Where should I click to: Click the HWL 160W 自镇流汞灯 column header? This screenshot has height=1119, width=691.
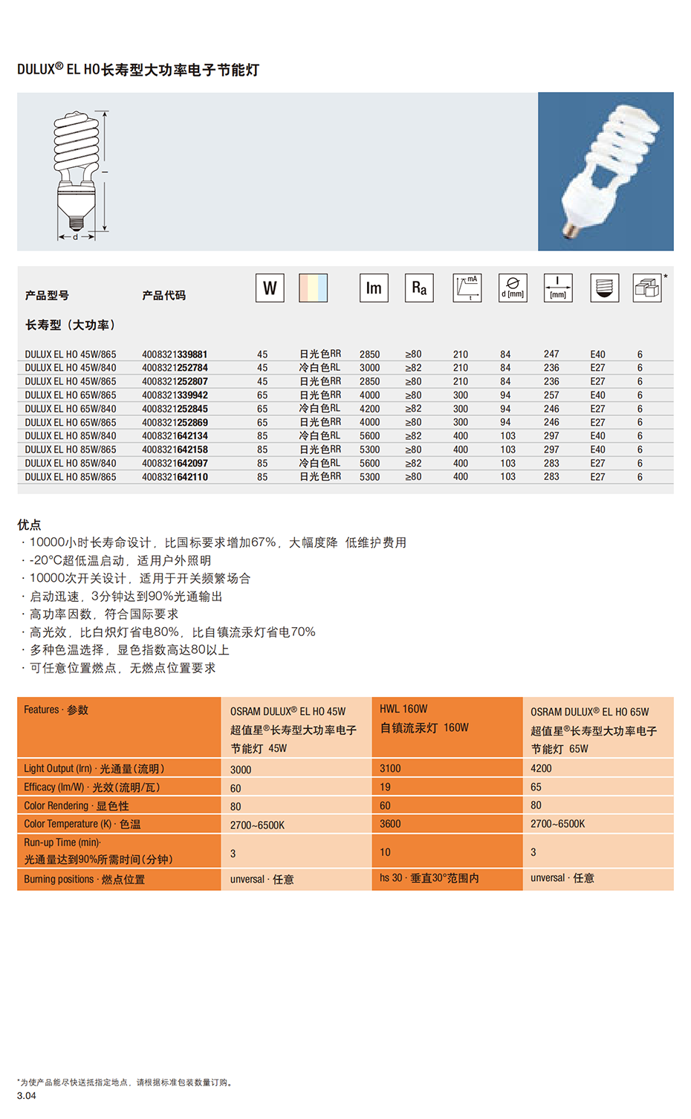point(447,727)
